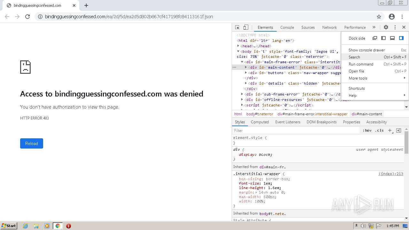
Task: Open the DOM Breakpoints sub-tab
Action: click(x=321, y=122)
